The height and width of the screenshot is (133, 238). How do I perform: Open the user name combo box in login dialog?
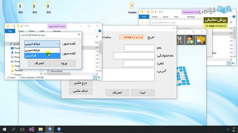point(42,44)
